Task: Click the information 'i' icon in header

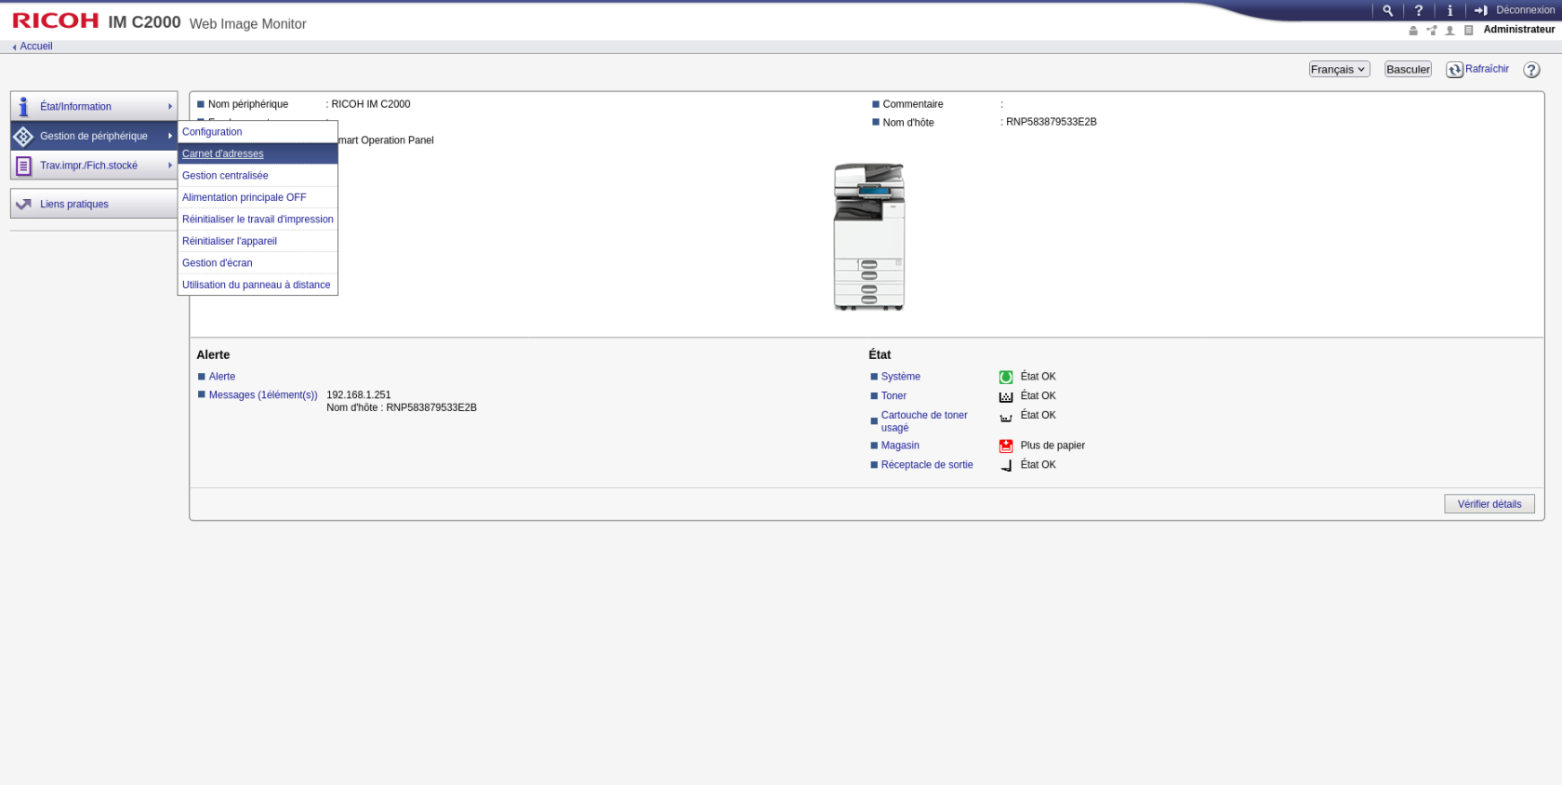Action: 1449,11
